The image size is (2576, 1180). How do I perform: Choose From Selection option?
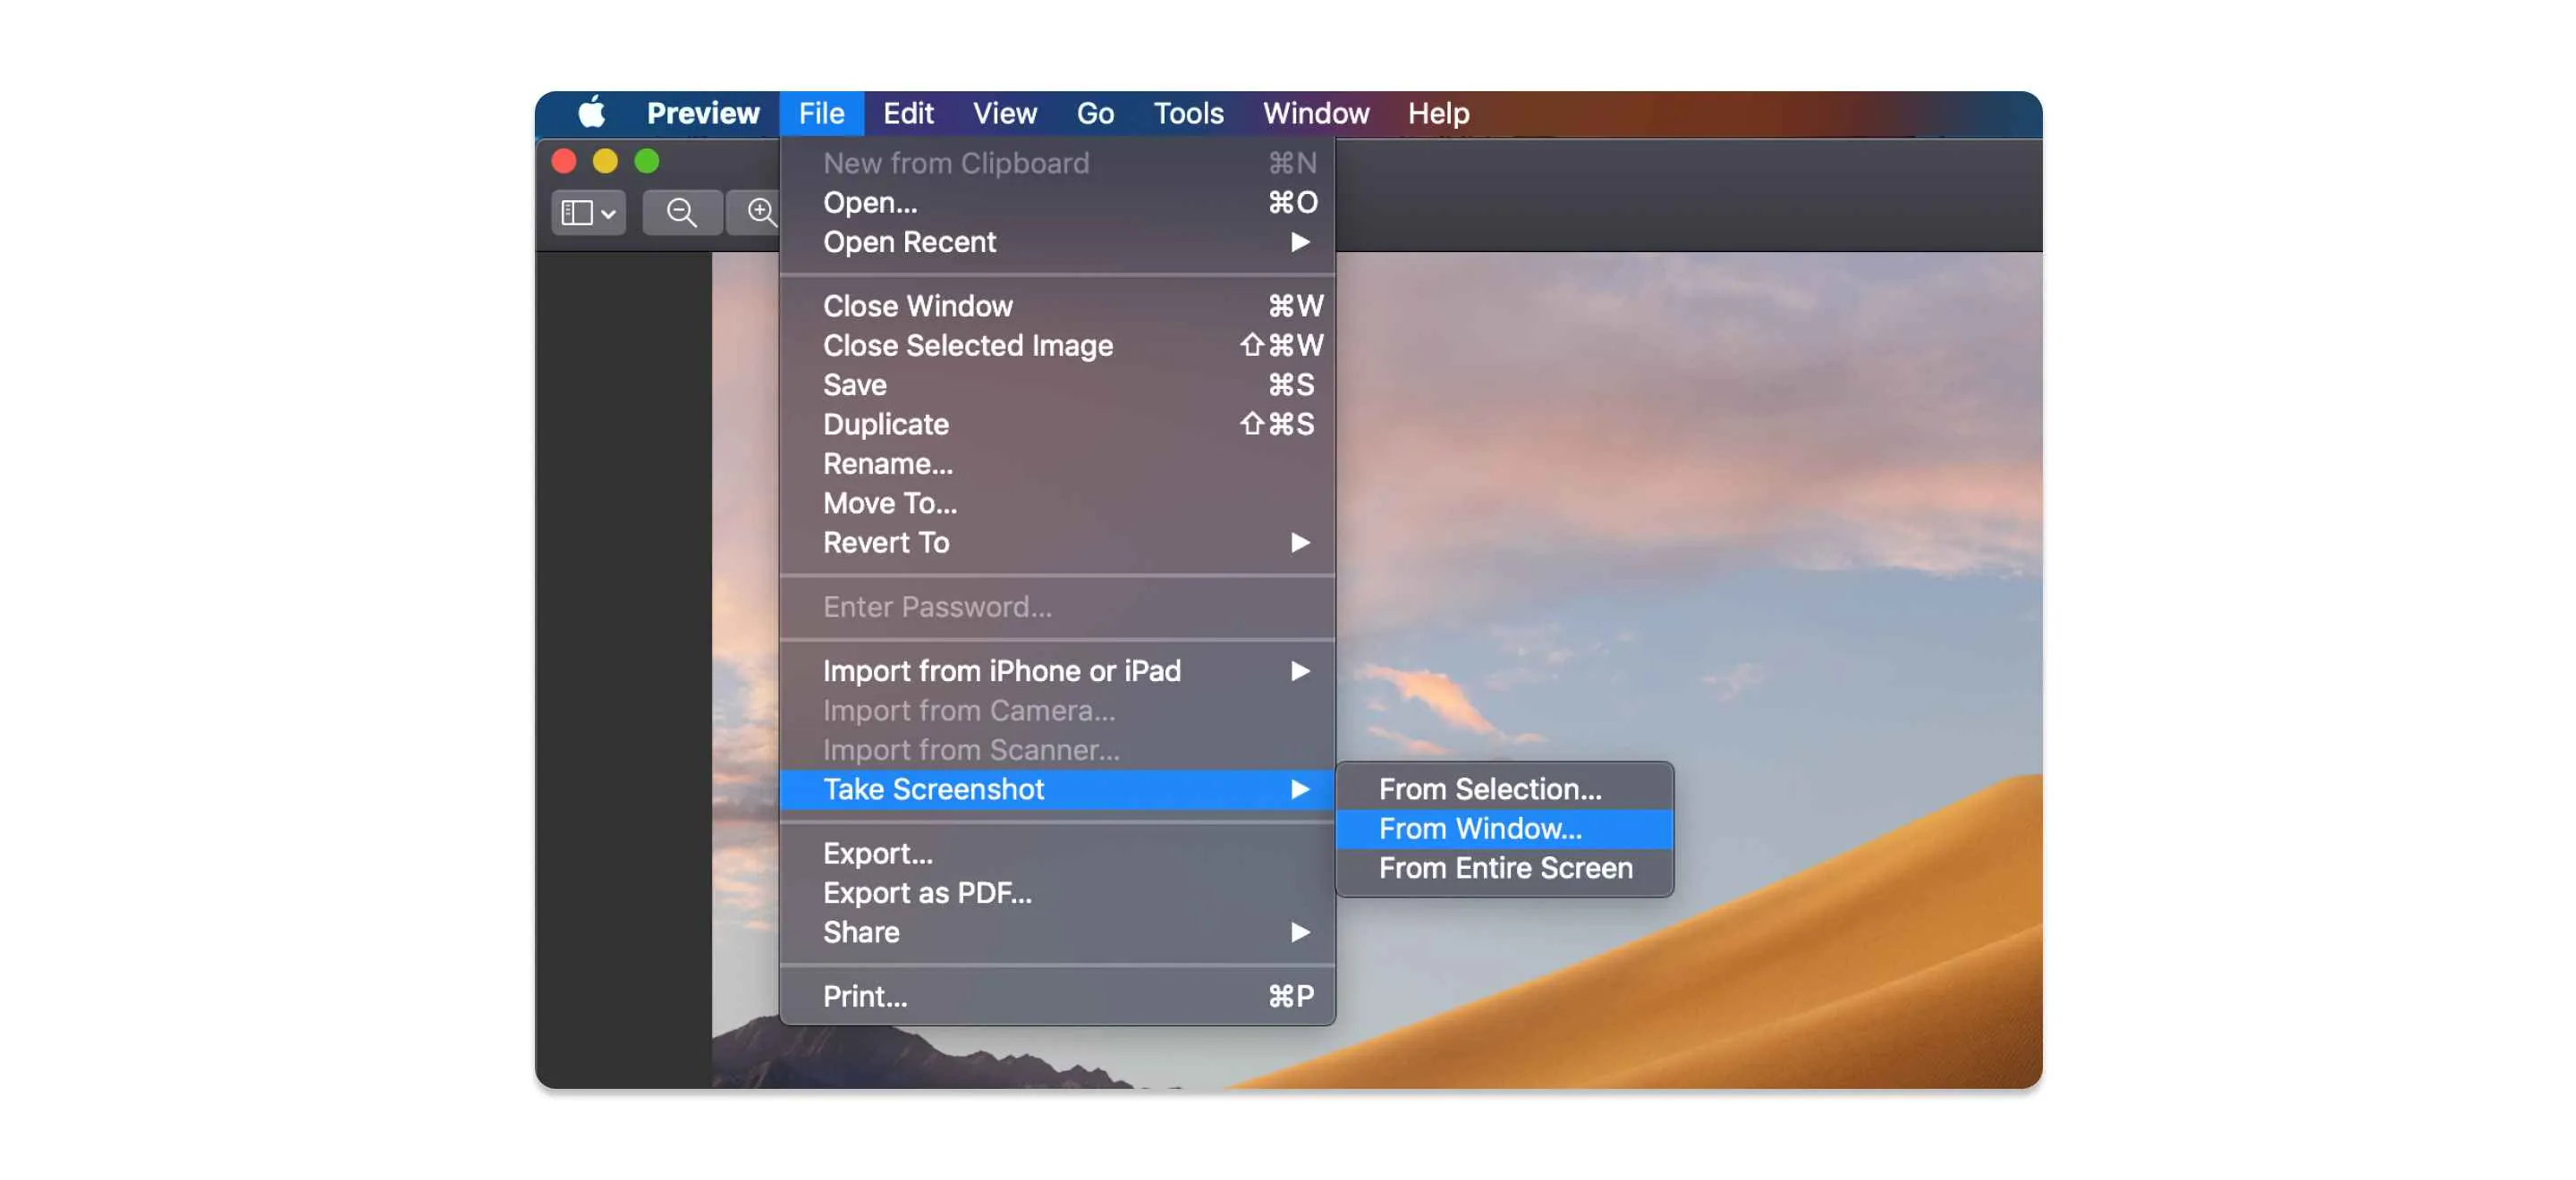tap(1490, 788)
